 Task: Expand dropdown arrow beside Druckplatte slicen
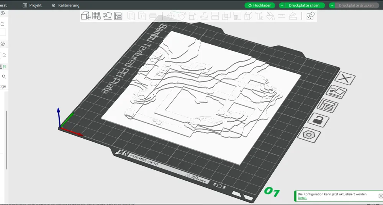tap(282, 5)
